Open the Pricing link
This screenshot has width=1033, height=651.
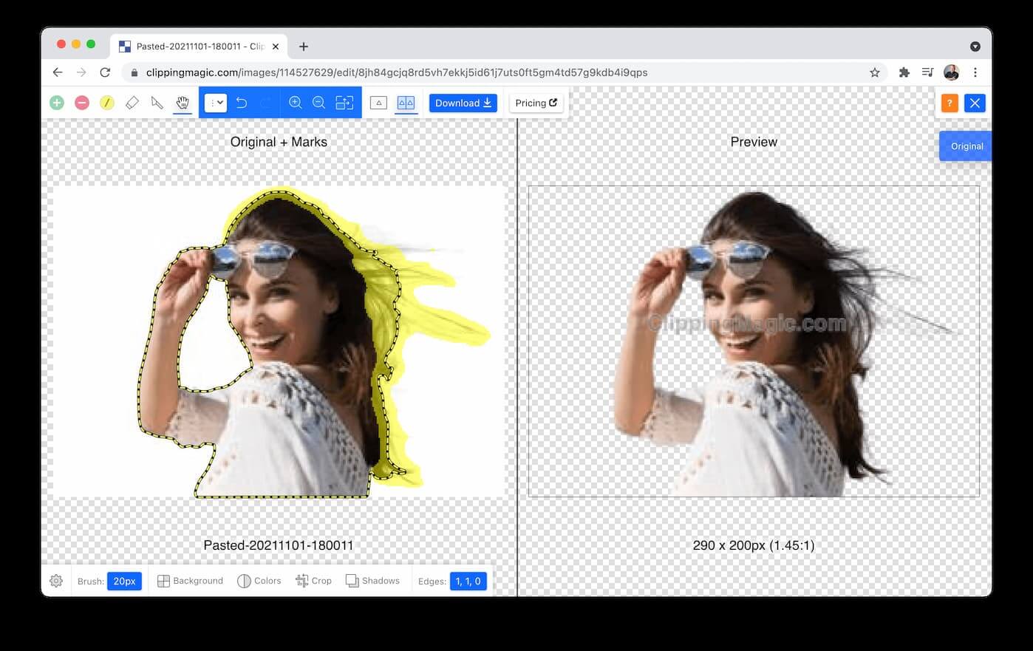pos(536,103)
